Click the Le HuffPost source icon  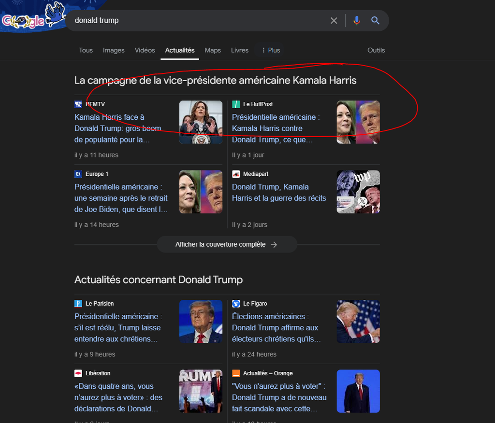coord(236,104)
